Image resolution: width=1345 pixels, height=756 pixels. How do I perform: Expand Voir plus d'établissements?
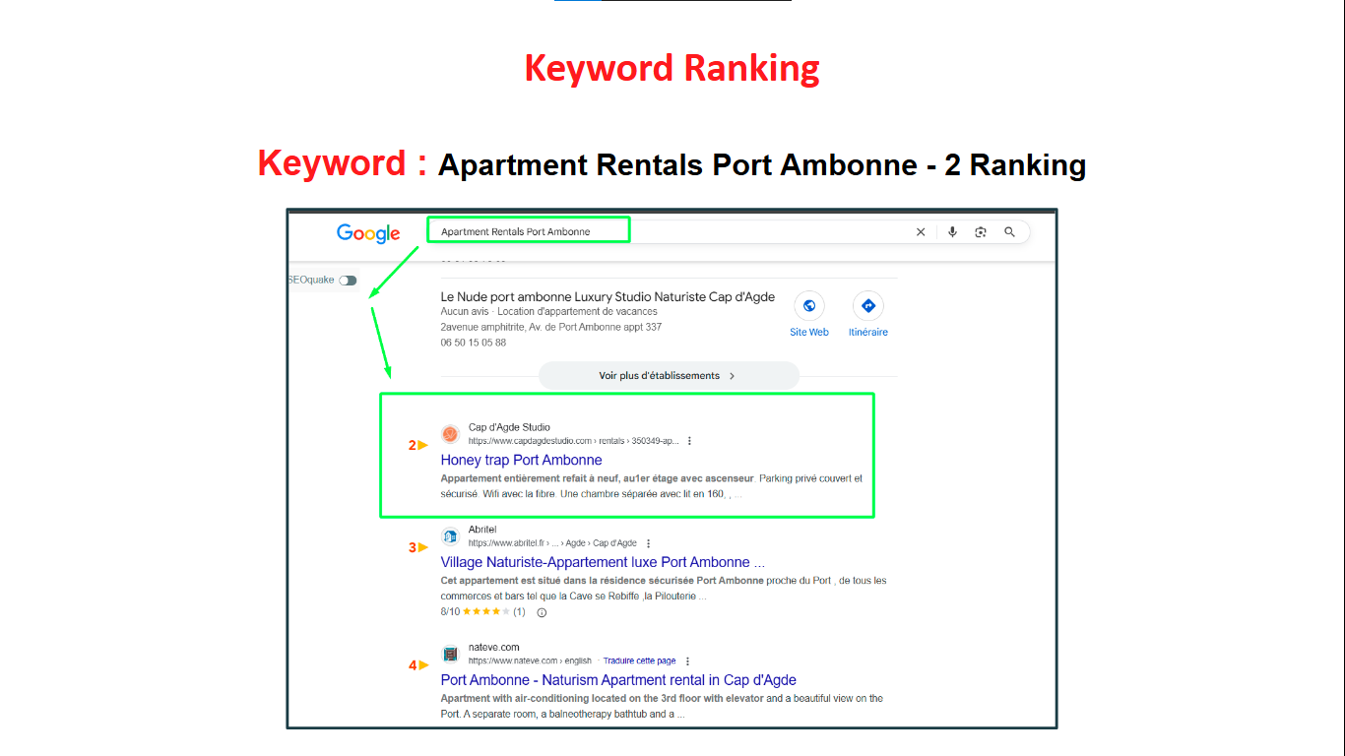(668, 376)
